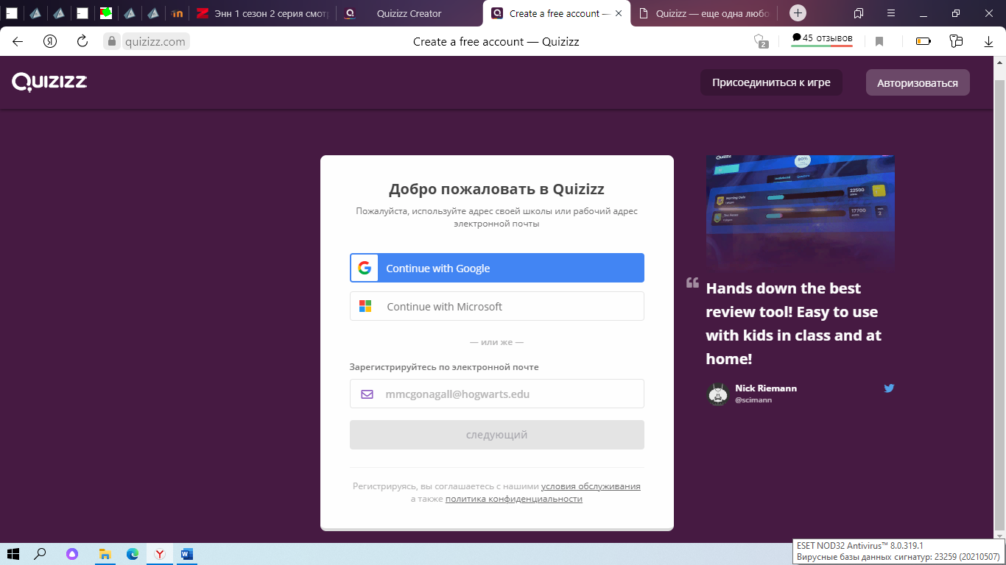The height and width of the screenshot is (565, 1006).
Task: Go back with the browser arrow
Action: 18,41
